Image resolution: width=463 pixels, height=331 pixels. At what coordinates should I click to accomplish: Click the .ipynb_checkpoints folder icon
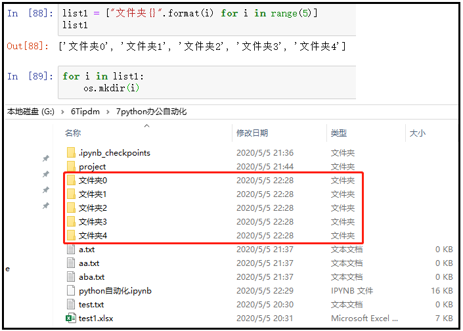[x=71, y=152]
